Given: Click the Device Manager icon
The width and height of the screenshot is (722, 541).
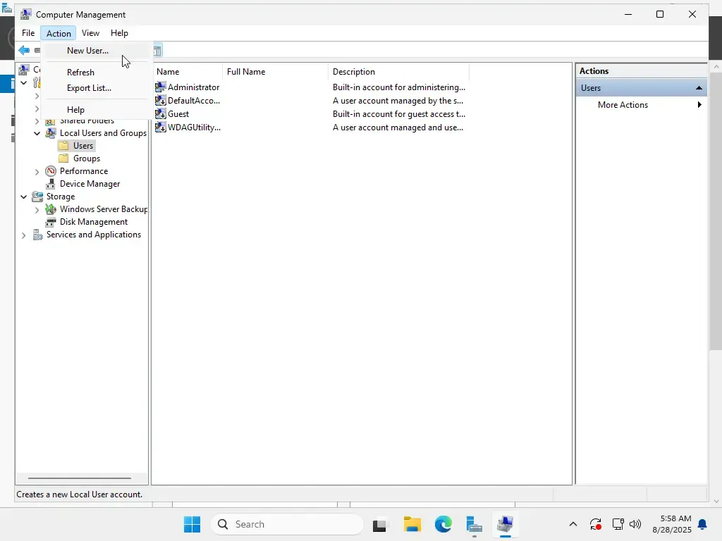Looking at the screenshot, I should coord(51,184).
